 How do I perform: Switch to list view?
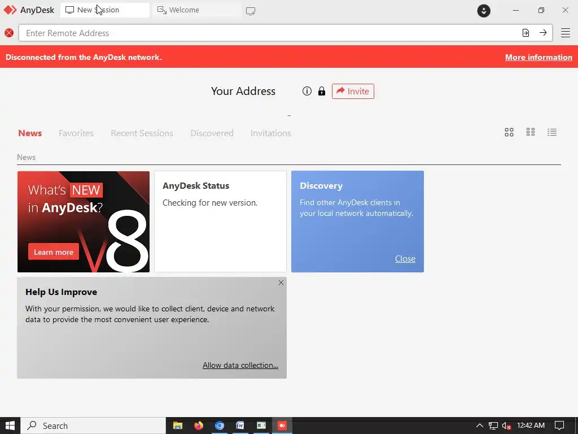pyautogui.click(x=552, y=132)
